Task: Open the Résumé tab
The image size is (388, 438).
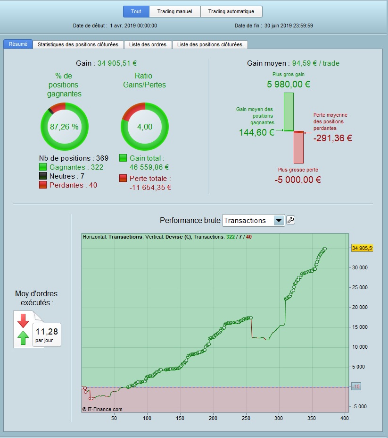Action: coord(18,44)
